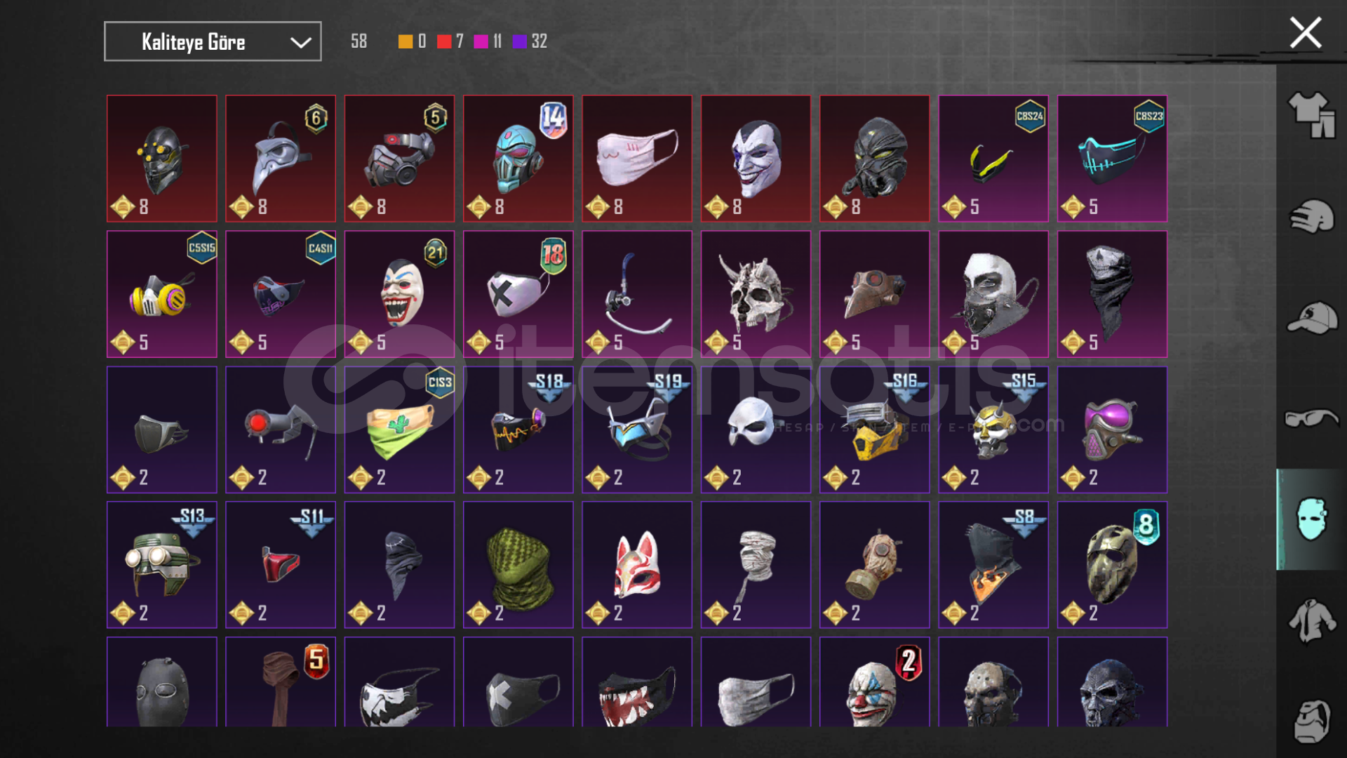Select the S18 season mask item
The width and height of the screenshot is (1347, 758).
(518, 430)
